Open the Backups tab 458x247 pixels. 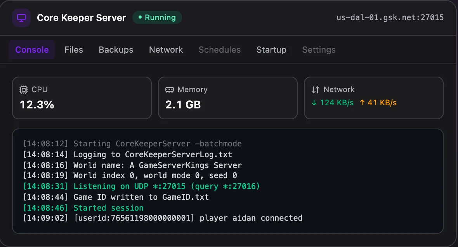(x=116, y=50)
